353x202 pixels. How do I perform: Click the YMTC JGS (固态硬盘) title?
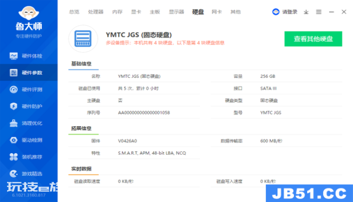(x=139, y=35)
